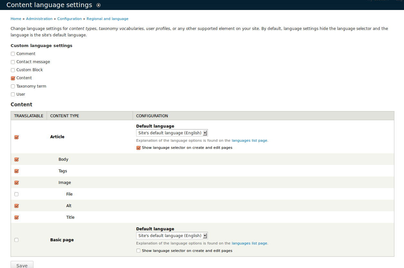Screen dimensions: 404x268
Task: Enable Basic page's Show language selector checkbox
Action: click(x=138, y=251)
